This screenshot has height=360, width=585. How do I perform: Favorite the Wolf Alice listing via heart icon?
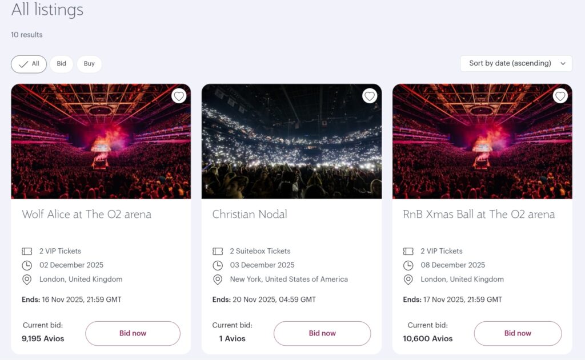tap(179, 96)
